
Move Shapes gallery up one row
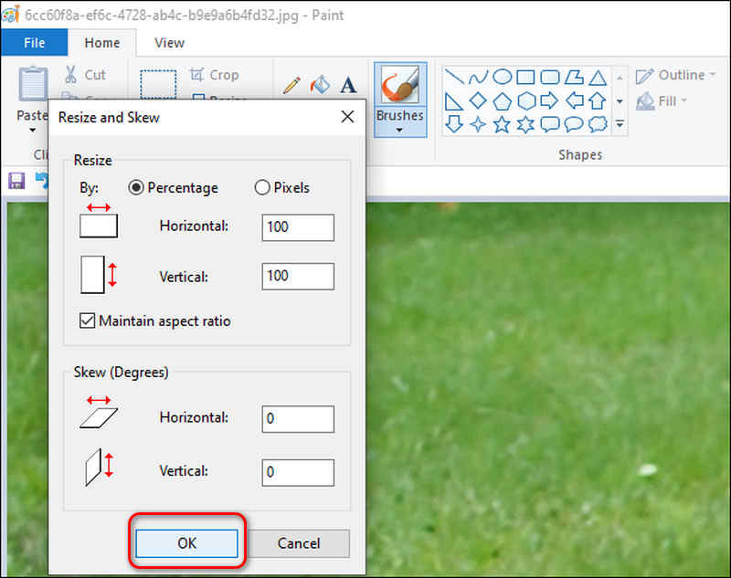[x=620, y=78]
